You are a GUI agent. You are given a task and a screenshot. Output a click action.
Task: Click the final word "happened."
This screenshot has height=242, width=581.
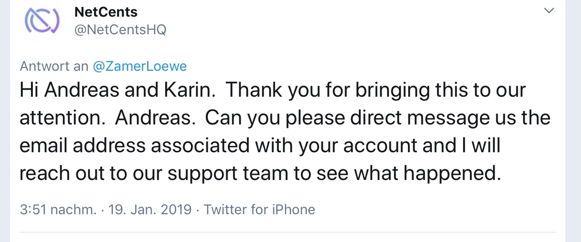pos(452,174)
